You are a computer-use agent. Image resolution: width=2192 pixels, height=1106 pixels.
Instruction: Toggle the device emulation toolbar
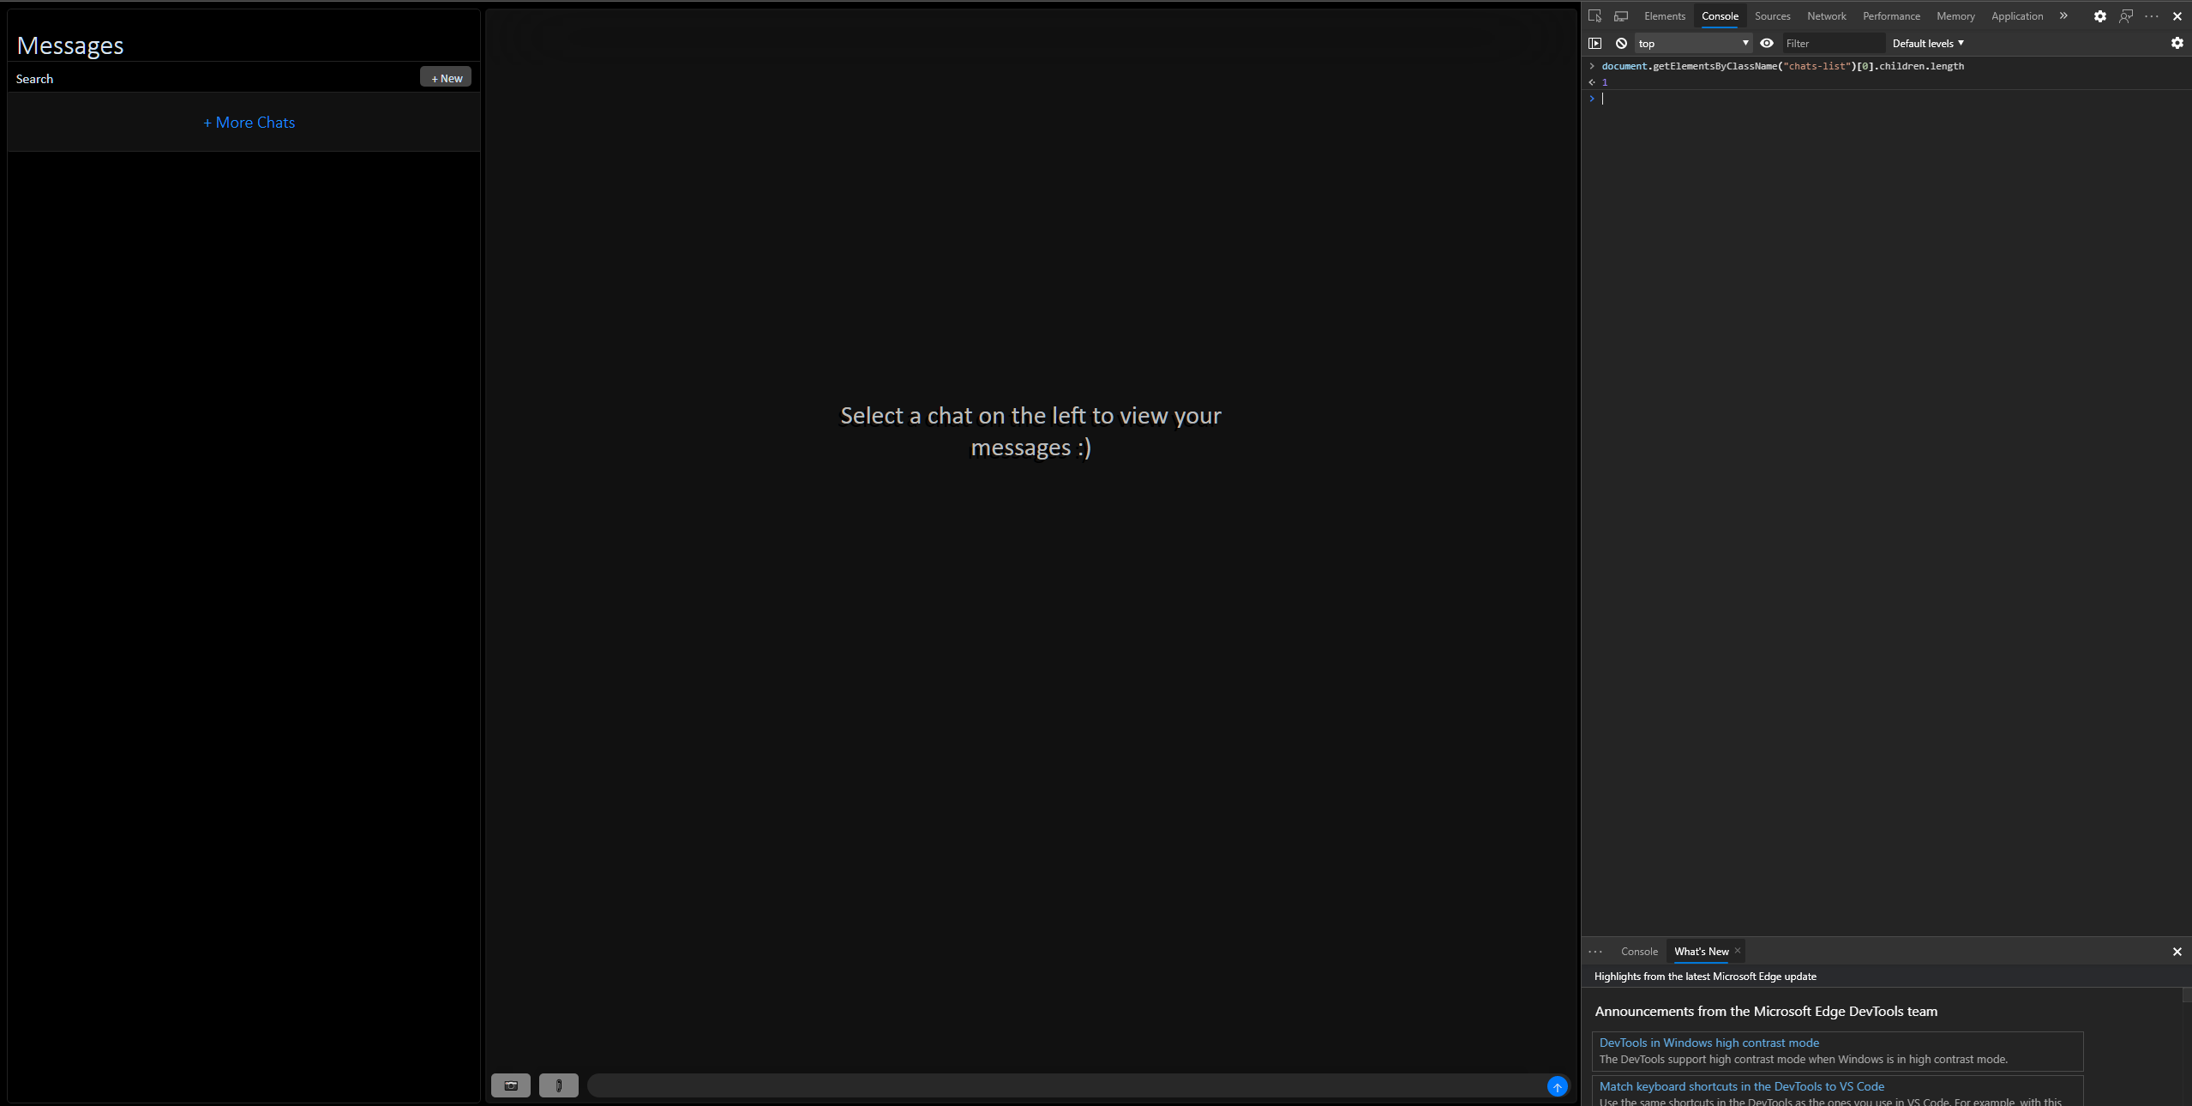(x=1621, y=15)
